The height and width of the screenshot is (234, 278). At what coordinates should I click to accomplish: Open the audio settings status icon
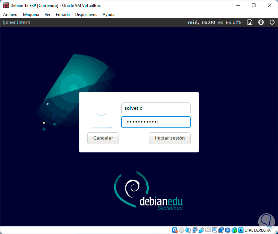click(188, 230)
